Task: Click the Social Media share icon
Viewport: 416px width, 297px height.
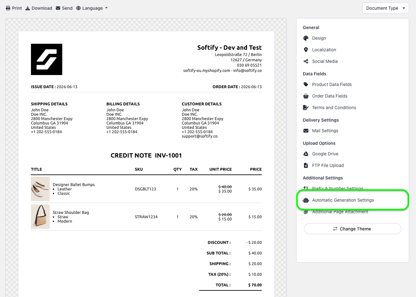Action: (x=306, y=61)
